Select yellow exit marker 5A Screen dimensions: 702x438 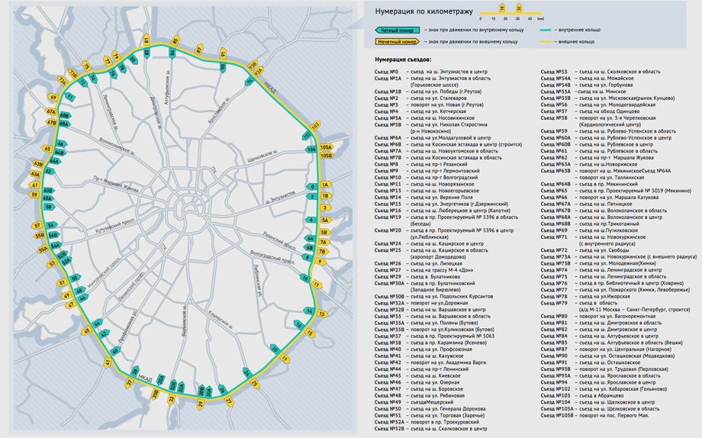pyautogui.click(x=325, y=221)
